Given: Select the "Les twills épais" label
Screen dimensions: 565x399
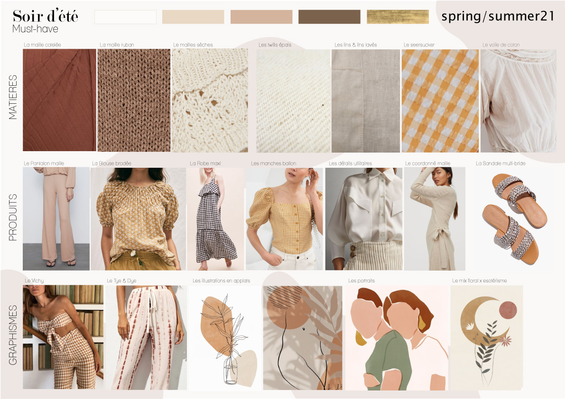Looking at the screenshot, I should pyautogui.click(x=275, y=45).
